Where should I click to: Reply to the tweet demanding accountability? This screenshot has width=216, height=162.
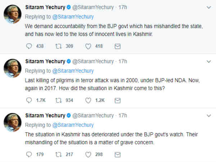point(30,46)
